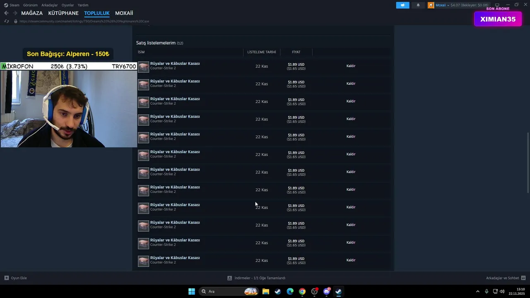530x298 pixels.
Task: Open the İndirmeler downloads status
Action: point(256,278)
